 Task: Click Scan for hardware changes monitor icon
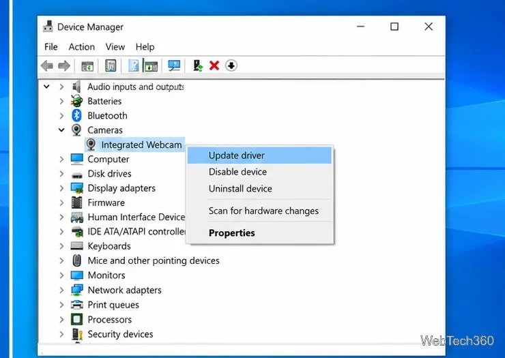click(174, 65)
